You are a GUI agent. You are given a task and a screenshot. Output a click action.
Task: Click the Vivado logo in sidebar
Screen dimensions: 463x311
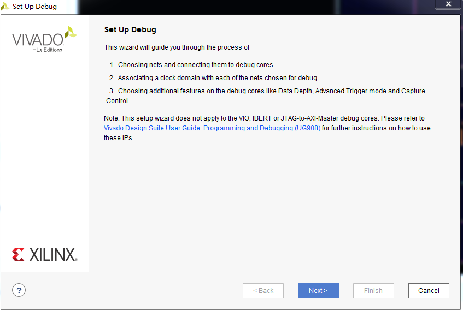click(x=38, y=40)
